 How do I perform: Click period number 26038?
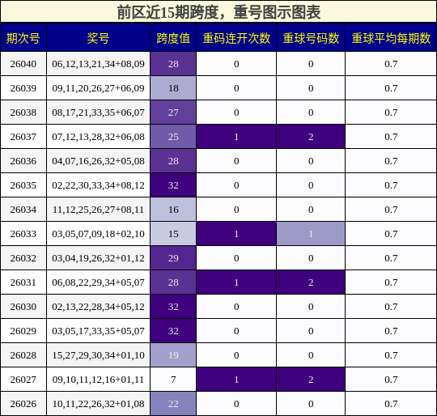pyautogui.click(x=23, y=112)
